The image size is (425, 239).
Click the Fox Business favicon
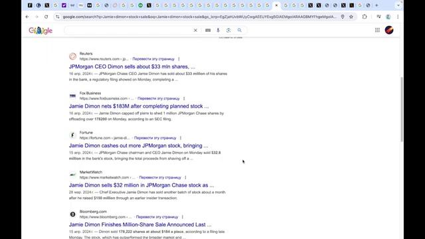[x=72, y=96]
